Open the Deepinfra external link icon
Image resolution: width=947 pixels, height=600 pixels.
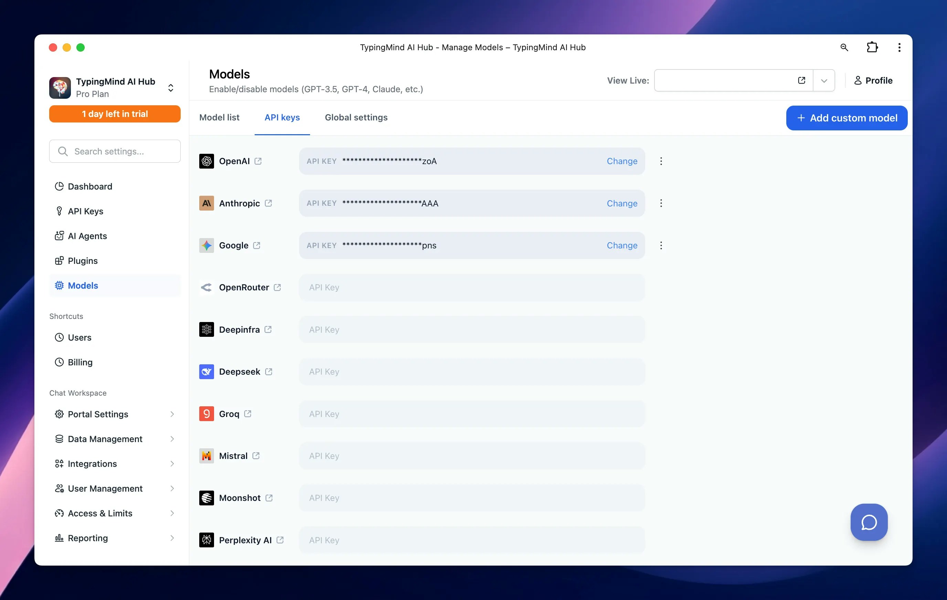pyautogui.click(x=268, y=330)
